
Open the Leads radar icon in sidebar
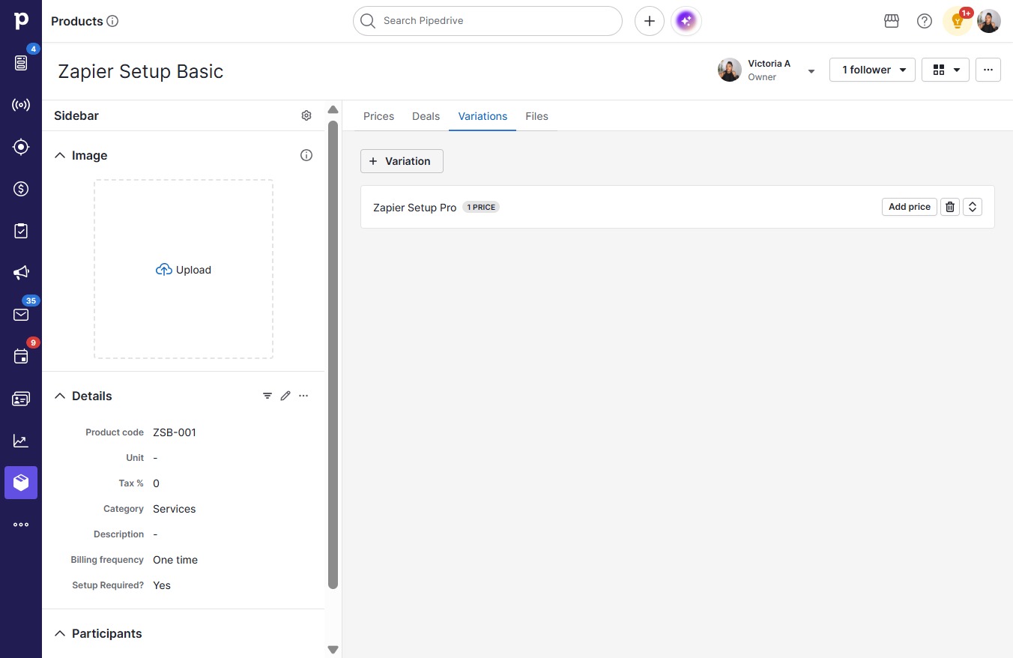[x=21, y=105]
